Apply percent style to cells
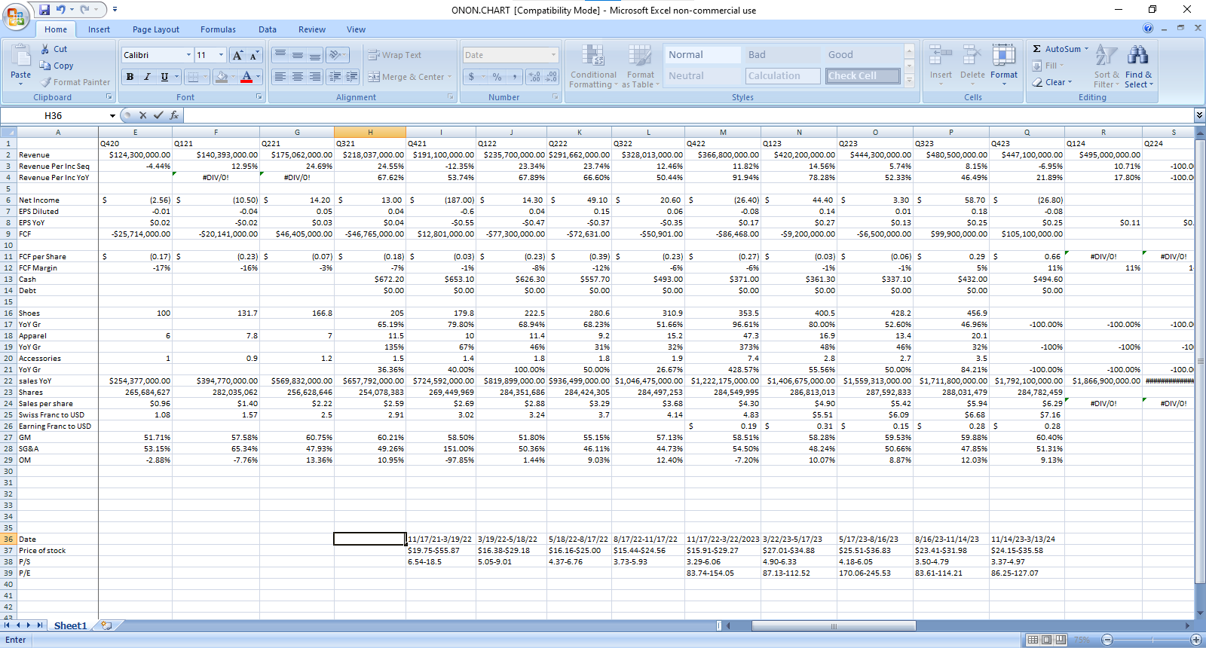Screen dimensions: 1206x648 (497, 77)
